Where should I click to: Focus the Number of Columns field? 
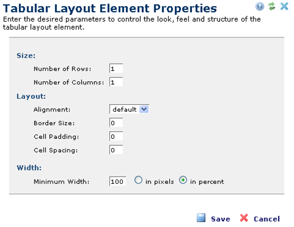(x=116, y=82)
